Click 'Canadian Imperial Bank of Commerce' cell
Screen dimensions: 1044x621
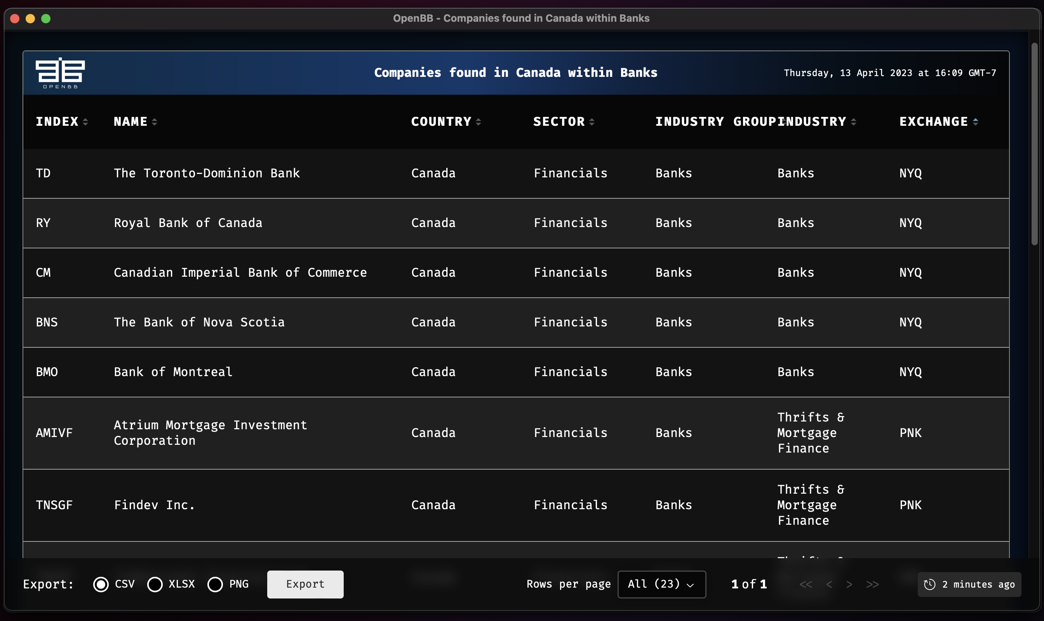(240, 273)
